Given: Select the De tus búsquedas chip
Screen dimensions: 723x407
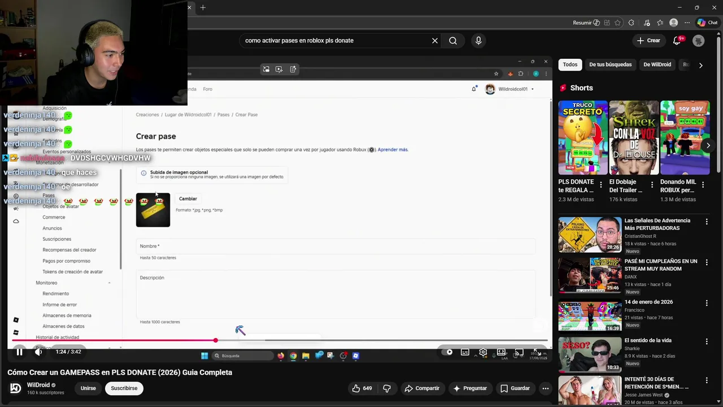Looking at the screenshot, I should (x=611, y=64).
